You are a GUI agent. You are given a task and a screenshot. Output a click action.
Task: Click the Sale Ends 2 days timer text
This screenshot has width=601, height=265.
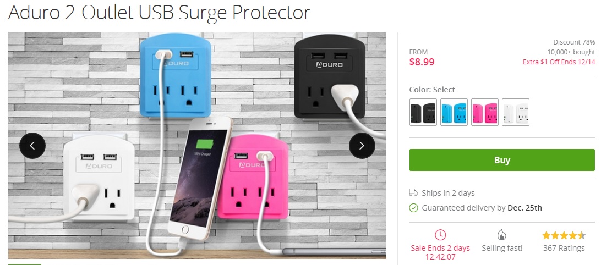(x=440, y=252)
